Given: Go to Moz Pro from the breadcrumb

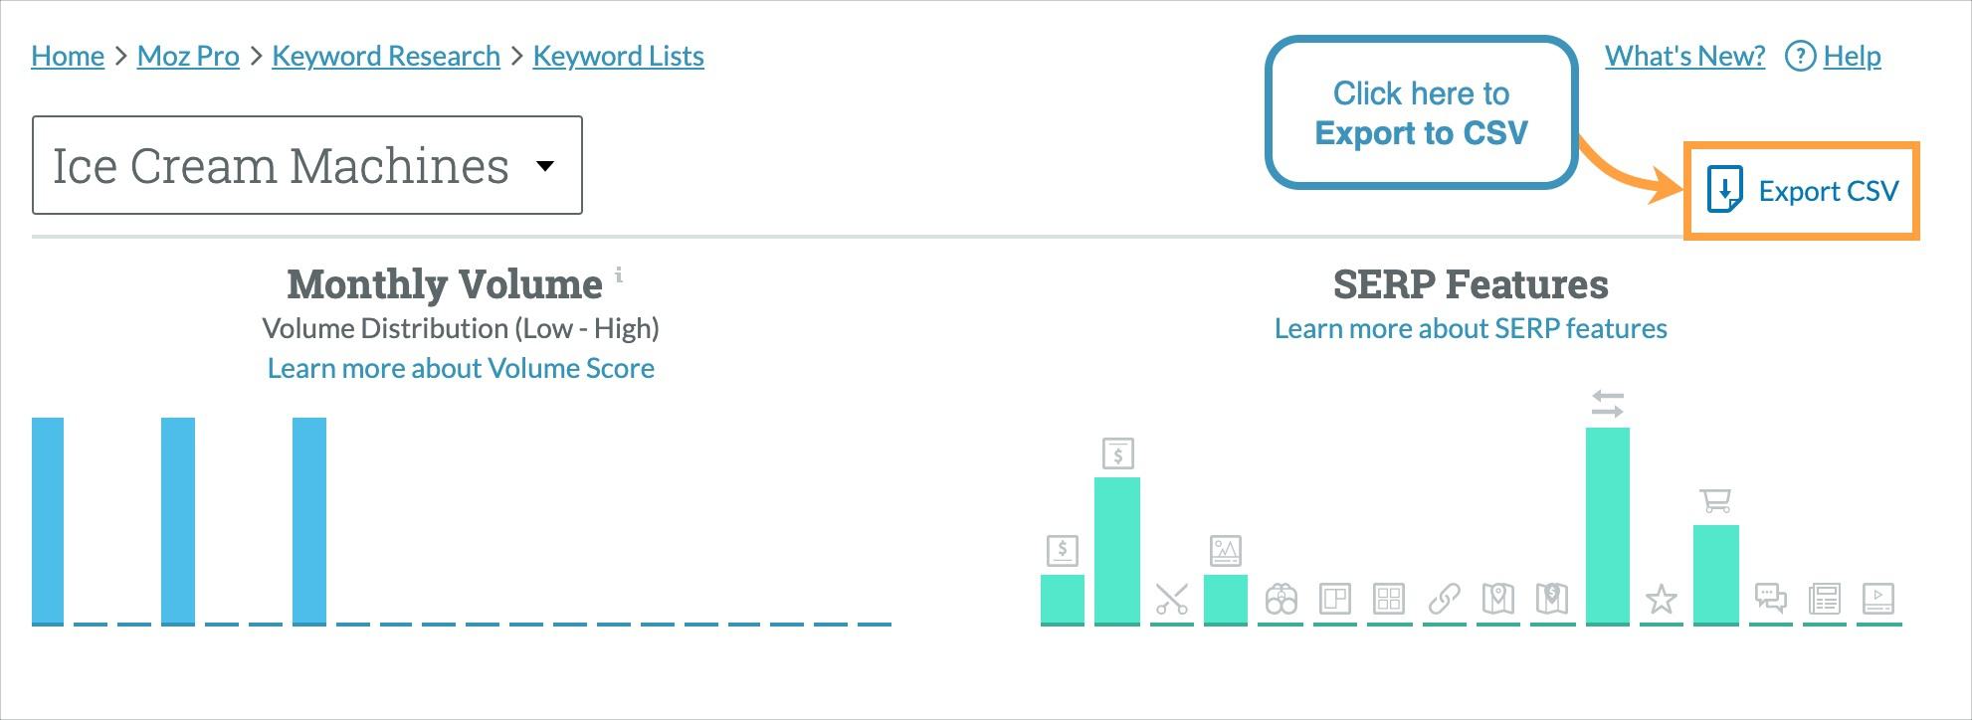Looking at the screenshot, I should click(188, 56).
